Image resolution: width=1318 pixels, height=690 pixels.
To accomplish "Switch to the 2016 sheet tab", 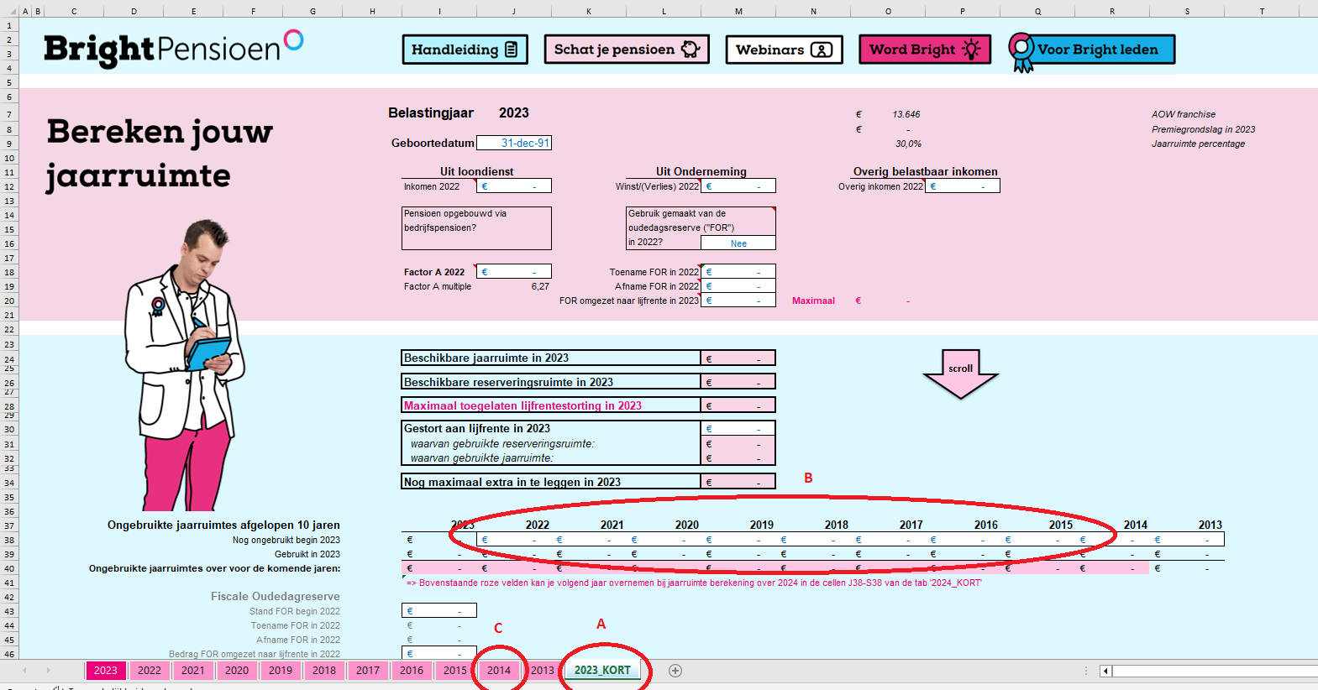I will click(x=412, y=670).
